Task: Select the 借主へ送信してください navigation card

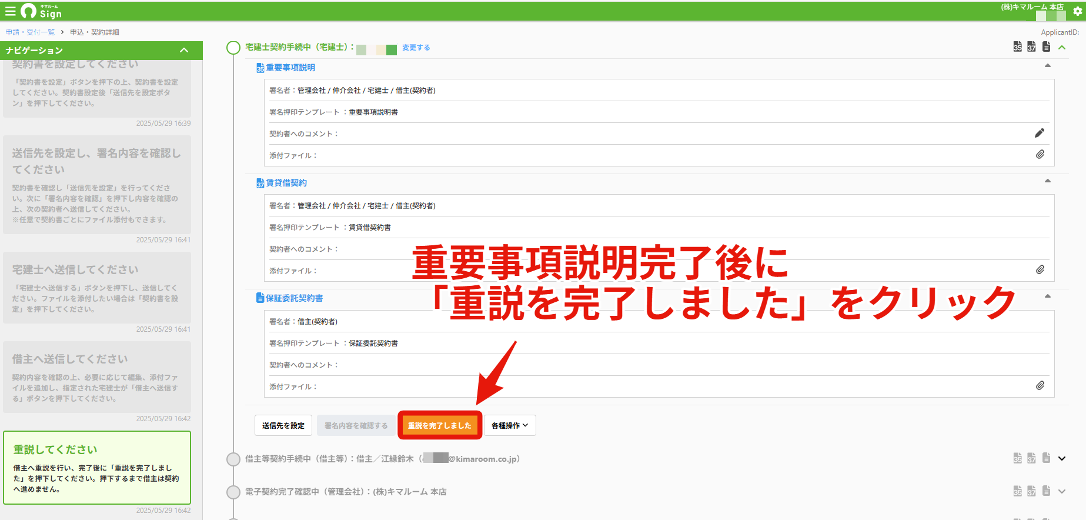Action: 97,377
